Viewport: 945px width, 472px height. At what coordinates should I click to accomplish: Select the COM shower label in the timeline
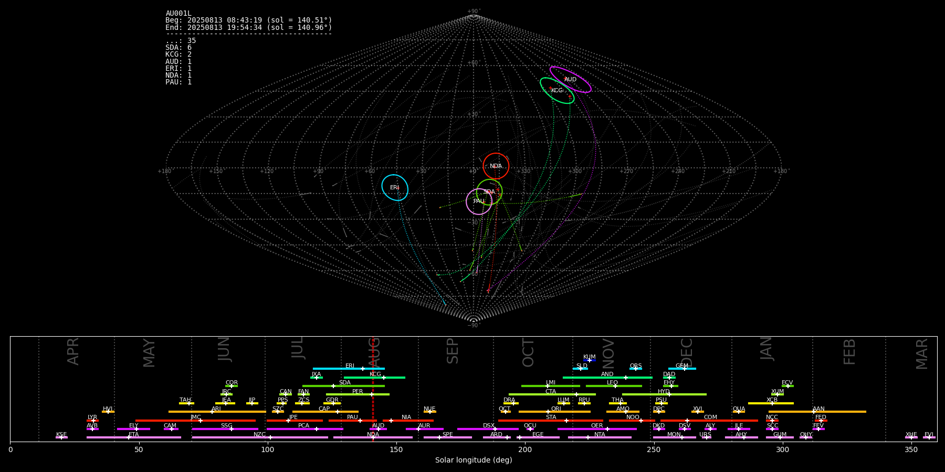pos(710,417)
